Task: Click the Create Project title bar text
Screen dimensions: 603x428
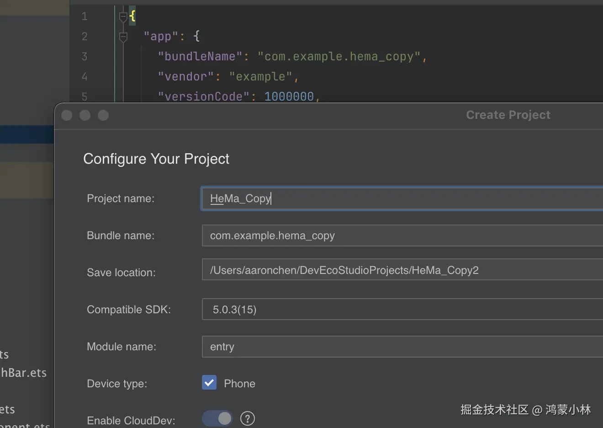Action: pyautogui.click(x=508, y=115)
